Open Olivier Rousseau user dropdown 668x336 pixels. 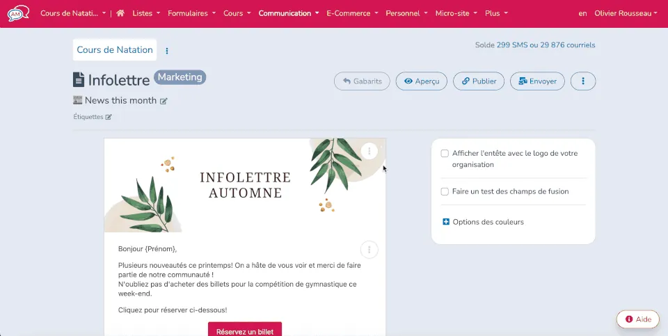tap(626, 13)
